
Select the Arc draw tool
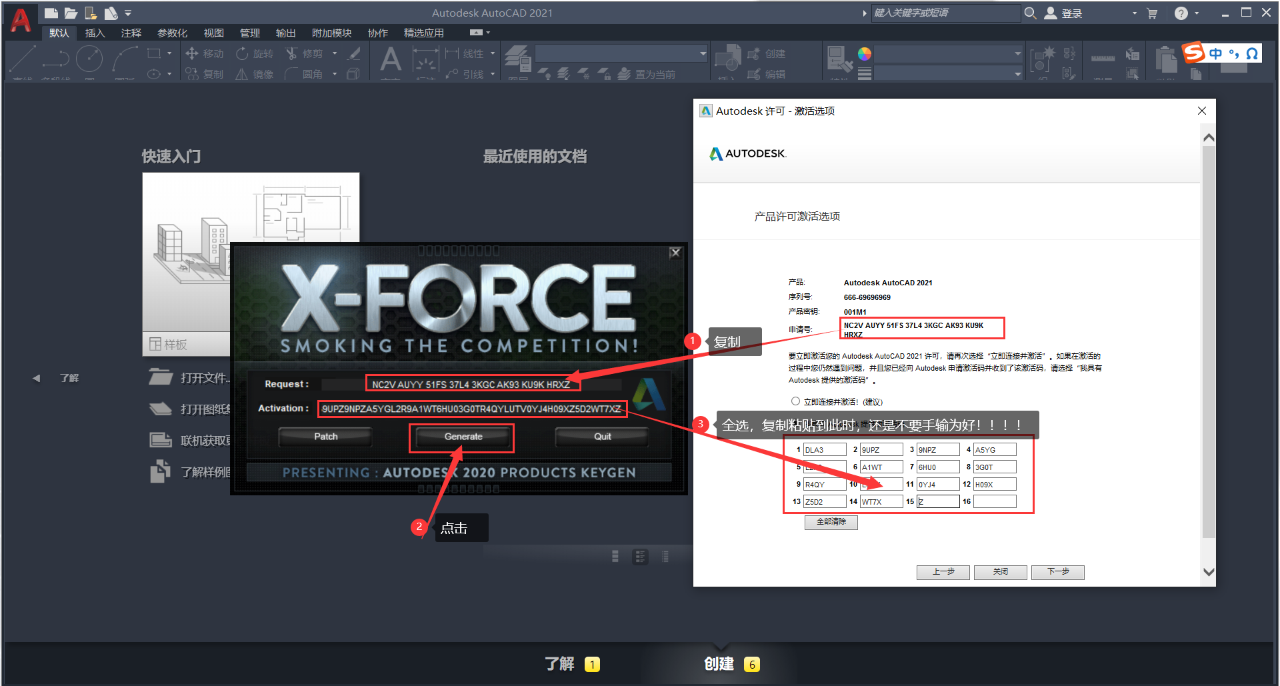pos(125,60)
